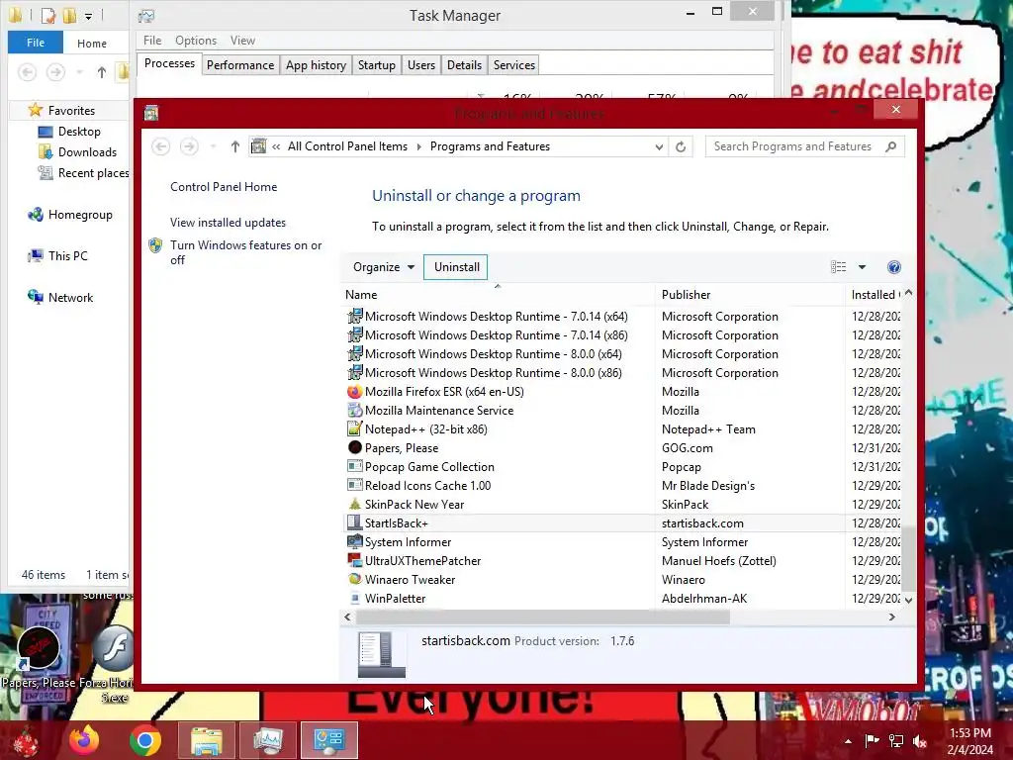Click the SkinPack New Year tree icon
The width and height of the screenshot is (1013, 760).
click(x=355, y=504)
